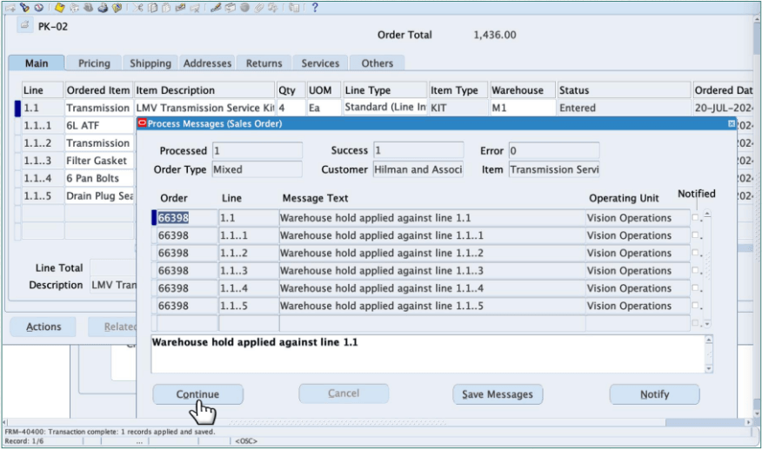Viewport: 762px width, 449px height.
Task: Click the Success count field
Action: (418, 150)
